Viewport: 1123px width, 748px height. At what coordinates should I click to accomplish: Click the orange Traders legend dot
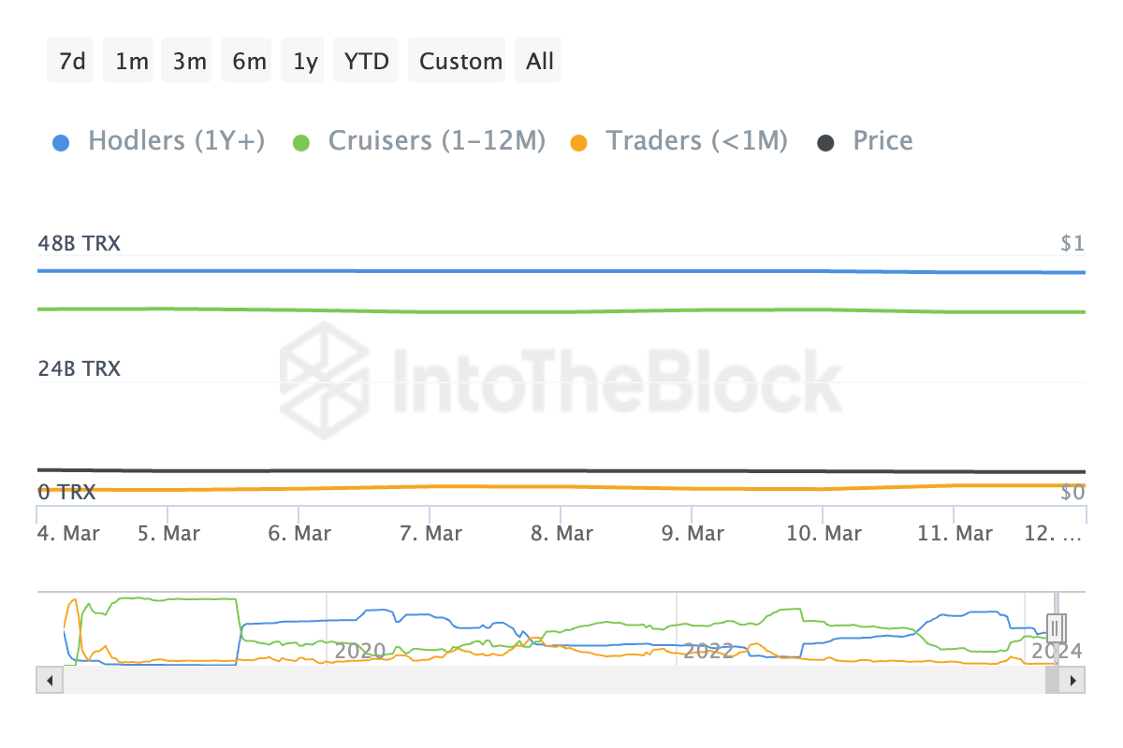coord(579,143)
